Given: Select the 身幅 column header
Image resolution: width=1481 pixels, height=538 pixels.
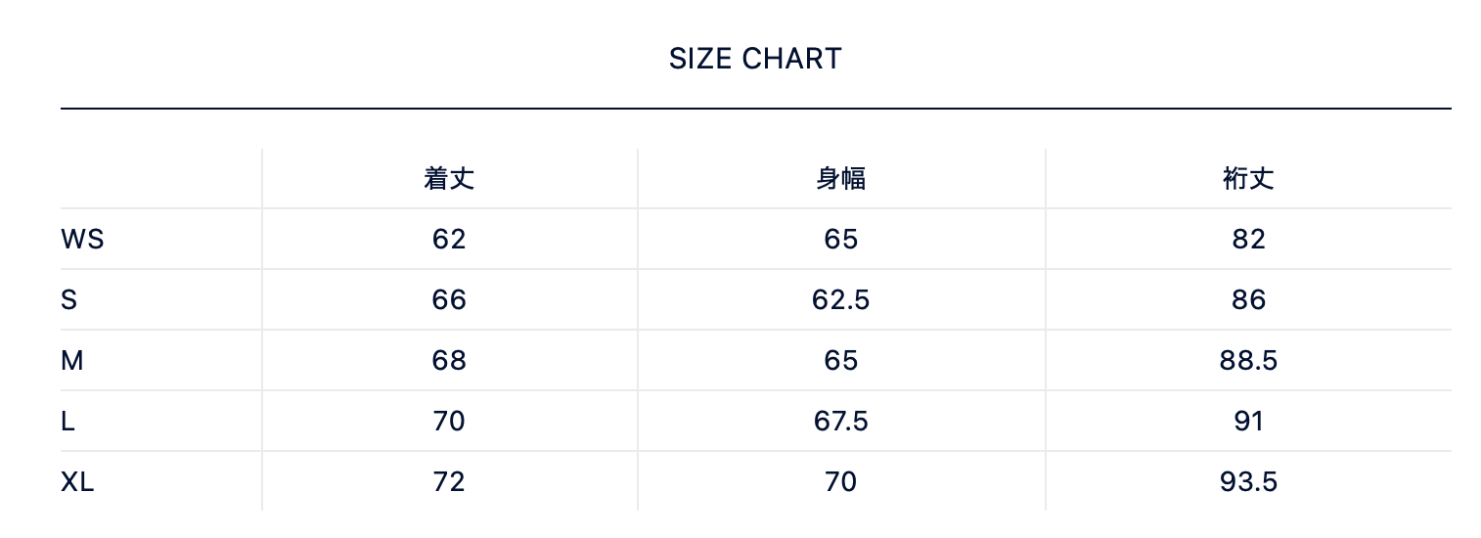Looking at the screenshot, I should (840, 178).
